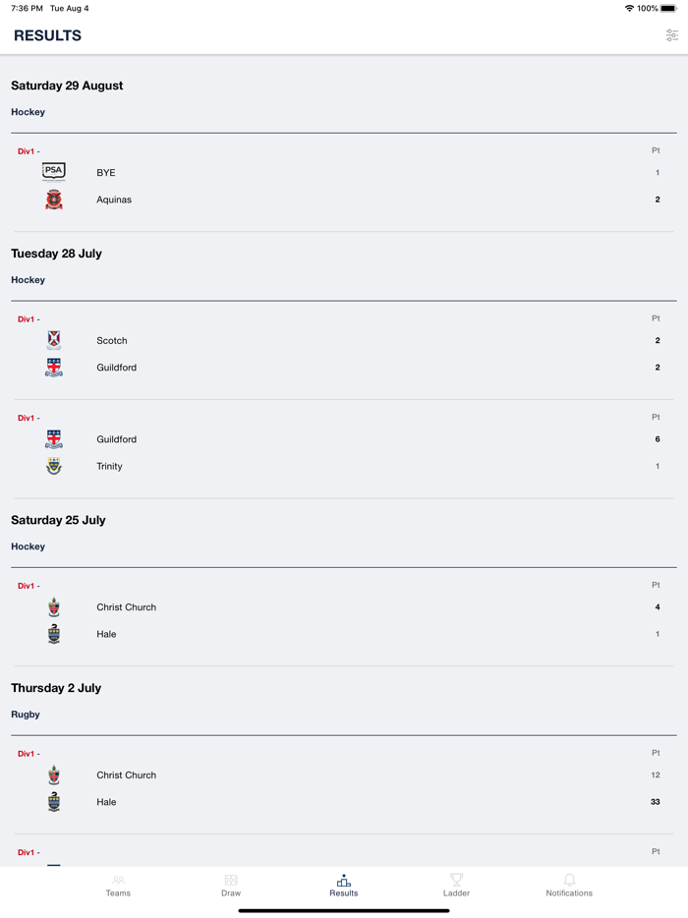Image resolution: width=688 pixels, height=918 pixels.
Task: Open the Draw tab
Action: pos(231,886)
